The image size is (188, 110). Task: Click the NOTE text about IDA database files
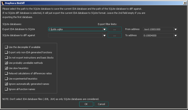[x=51, y=99]
